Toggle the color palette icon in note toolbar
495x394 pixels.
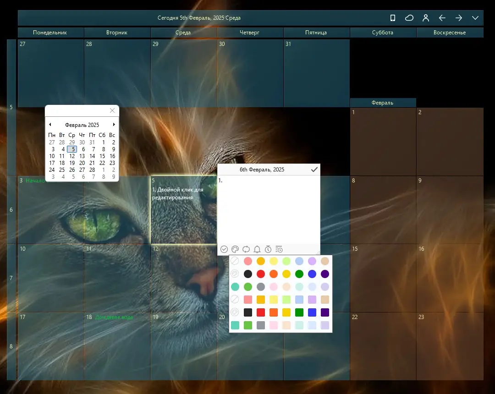235,249
